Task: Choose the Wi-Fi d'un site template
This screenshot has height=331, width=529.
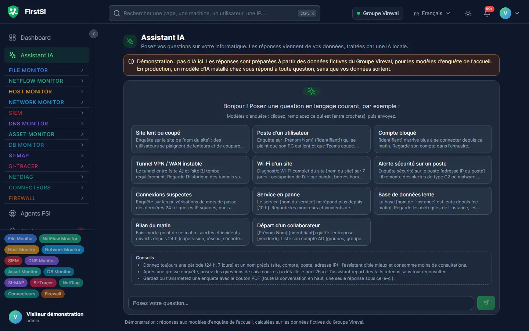Action: click(x=312, y=170)
